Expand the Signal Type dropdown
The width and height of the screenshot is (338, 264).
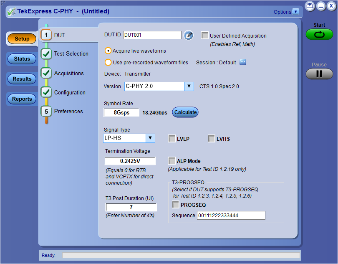tap(149, 138)
